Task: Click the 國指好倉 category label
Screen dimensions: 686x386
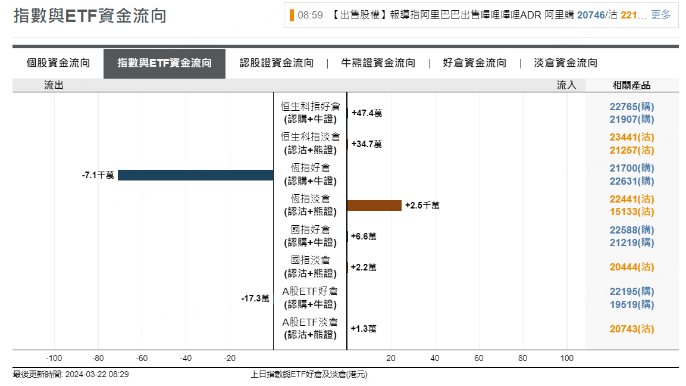Action: 310,236
